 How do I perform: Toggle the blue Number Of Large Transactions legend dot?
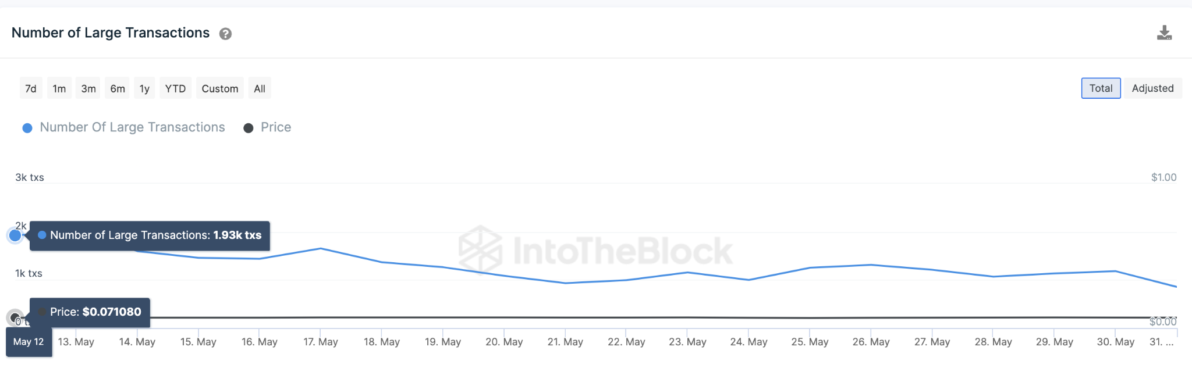pos(27,128)
